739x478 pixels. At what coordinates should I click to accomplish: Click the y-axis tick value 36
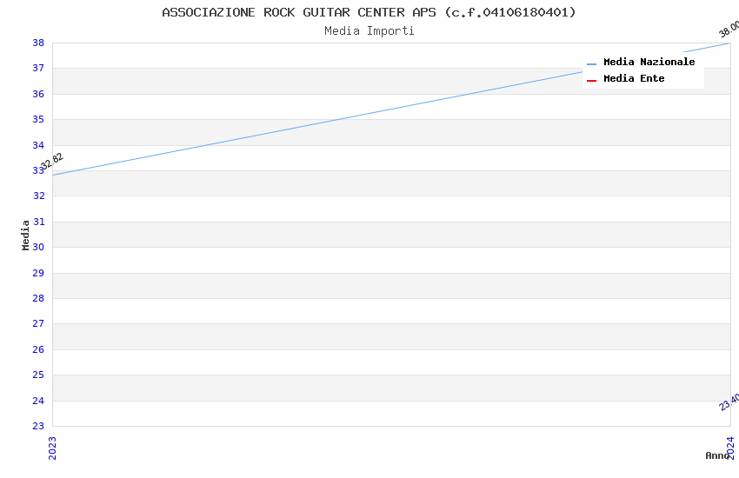pyautogui.click(x=38, y=94)
